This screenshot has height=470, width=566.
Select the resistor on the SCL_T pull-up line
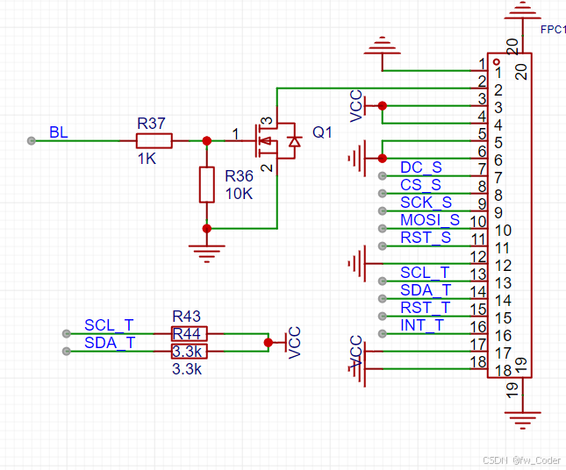pos(190,334)
